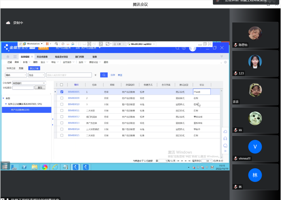Go to last page arrow

(189, 161)
